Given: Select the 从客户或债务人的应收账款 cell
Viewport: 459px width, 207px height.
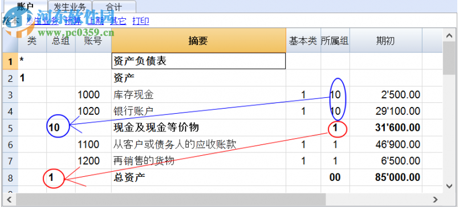Looking at the screenshot, I should coord(198,144).
